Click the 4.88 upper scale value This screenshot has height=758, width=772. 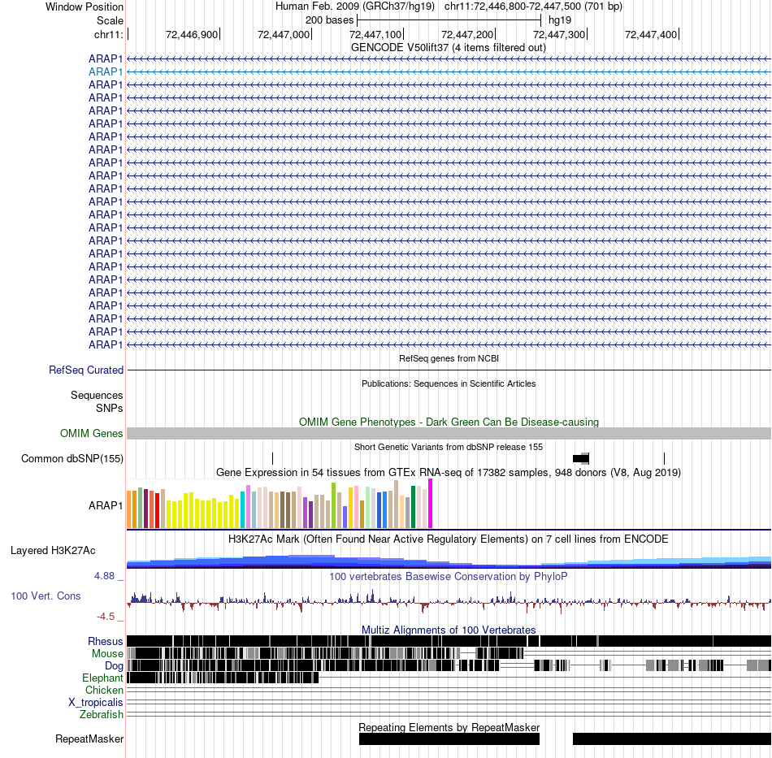coord(104,576)
